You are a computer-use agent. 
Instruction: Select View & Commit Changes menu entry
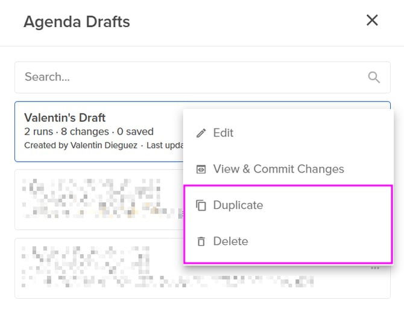tap(279, 169)
